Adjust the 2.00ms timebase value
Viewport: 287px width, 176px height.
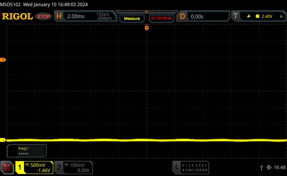click(x=76, y=16)
